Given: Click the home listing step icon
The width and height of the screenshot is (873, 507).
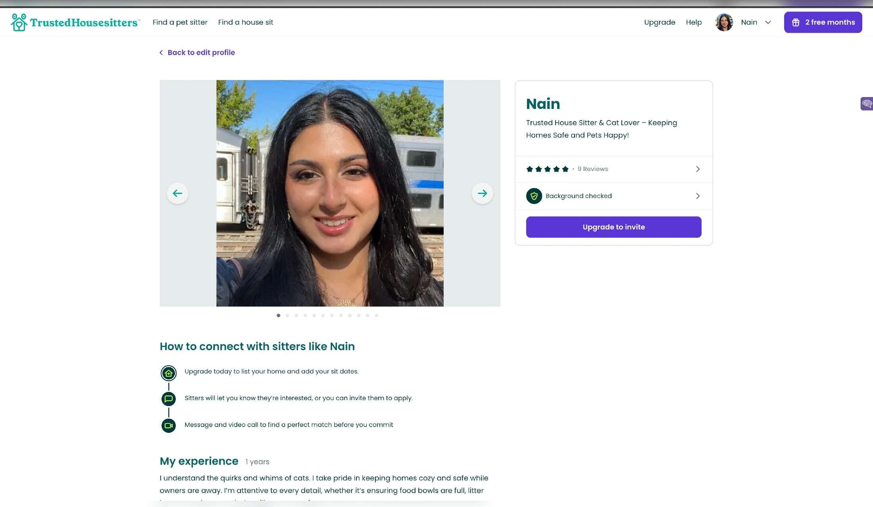Looking at the screenshot, I should (x=169, y=373).
